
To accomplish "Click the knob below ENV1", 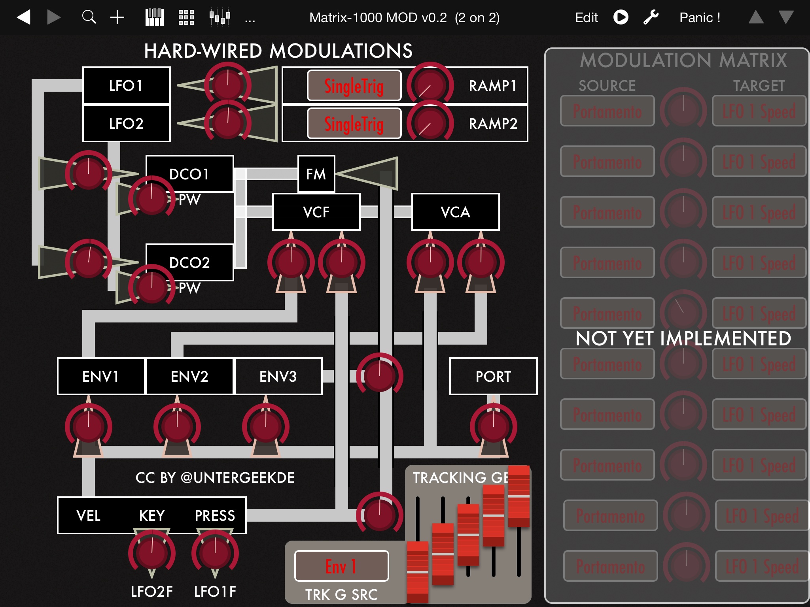I will 89,426.
